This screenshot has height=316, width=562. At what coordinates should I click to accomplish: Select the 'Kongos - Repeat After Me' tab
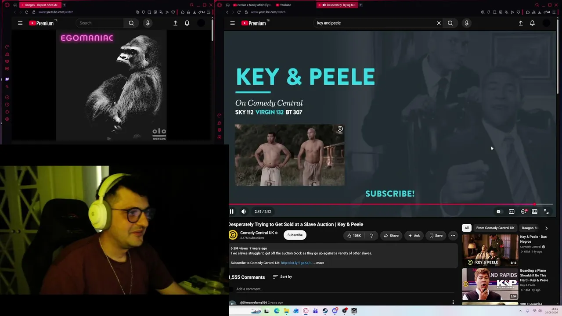(41, 5)
